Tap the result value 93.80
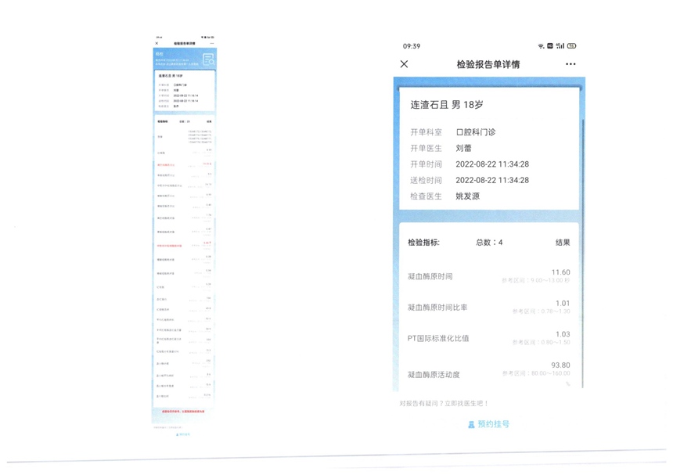 tap(560, 365)
